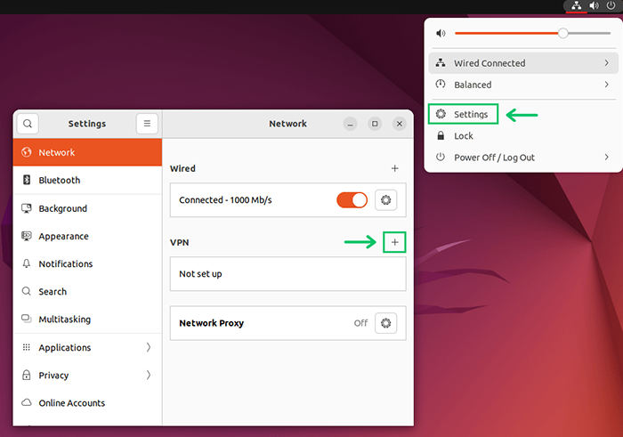623x437 pixels.
Task: Click the network icon in top bar
Action: (576, 5)
